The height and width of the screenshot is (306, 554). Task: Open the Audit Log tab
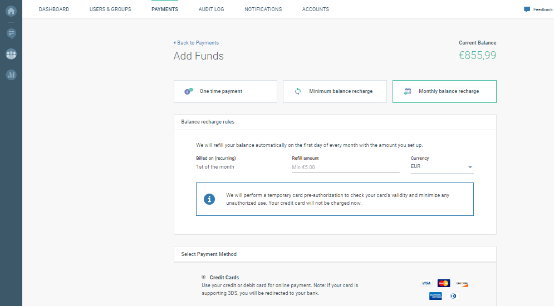(211, 9)
